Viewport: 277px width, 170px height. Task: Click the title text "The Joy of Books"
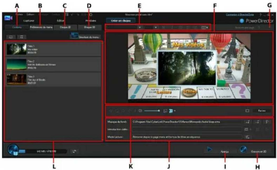(x=36, y=80)
